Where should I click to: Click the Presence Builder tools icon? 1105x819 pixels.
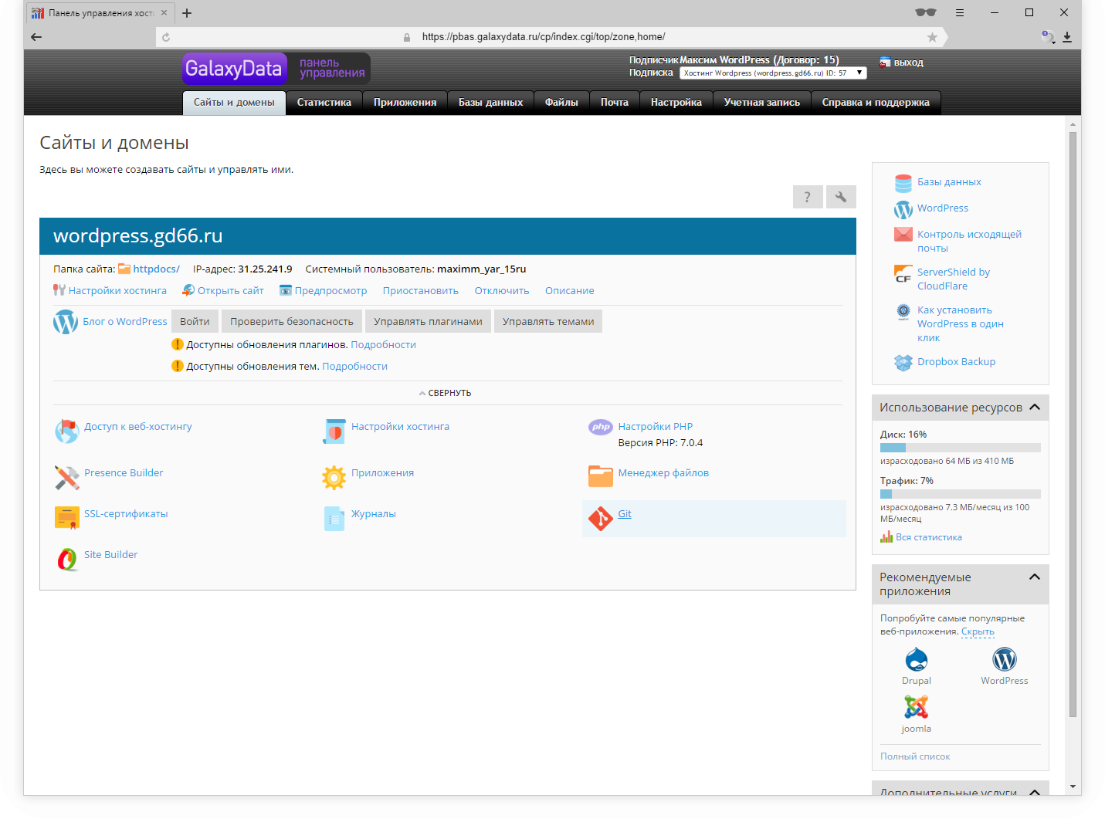coord(67,478)
